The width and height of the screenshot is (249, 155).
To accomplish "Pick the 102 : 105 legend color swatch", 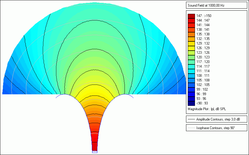I will (x=191, y=85).
